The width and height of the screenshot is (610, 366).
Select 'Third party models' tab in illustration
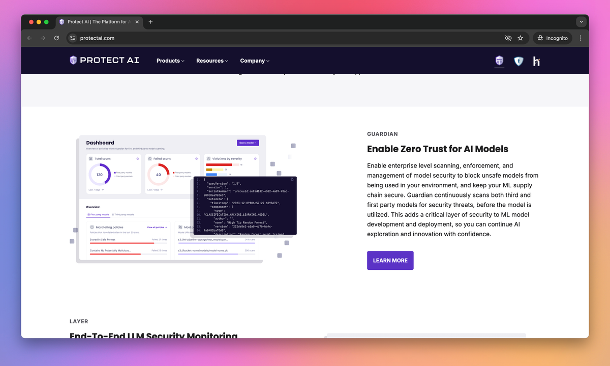point(123,215)
